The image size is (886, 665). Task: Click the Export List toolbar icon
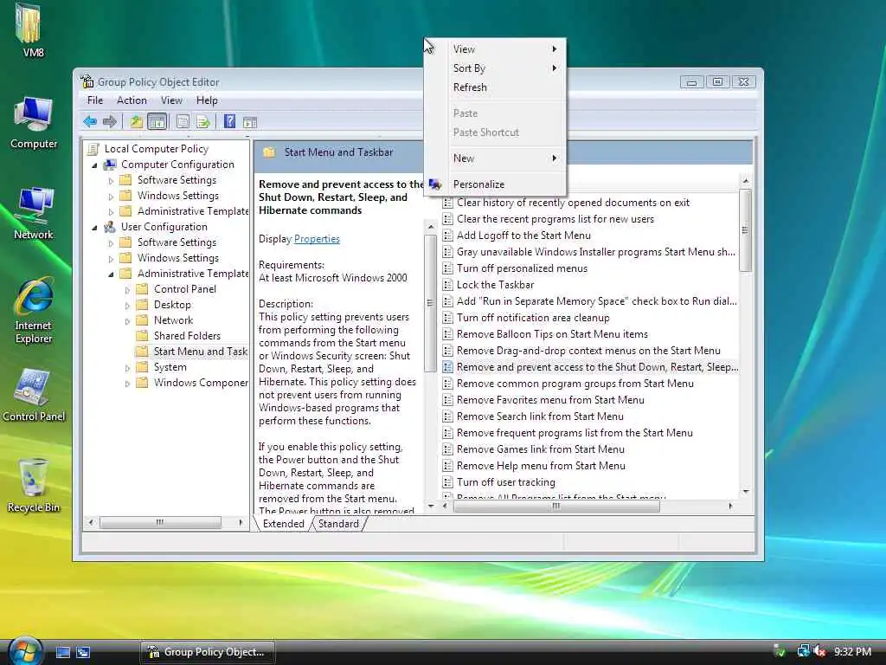tap(202, 121)
